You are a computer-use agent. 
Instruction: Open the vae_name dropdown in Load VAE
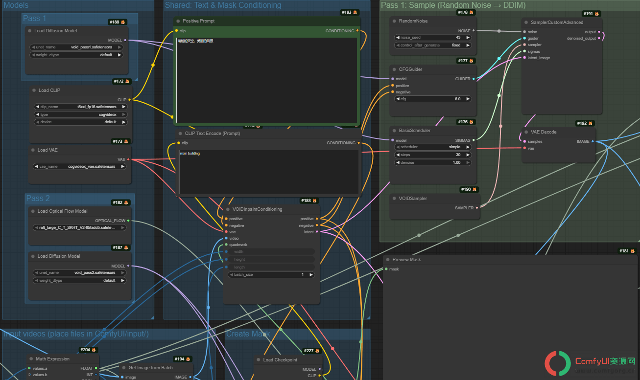tap(79, 166)
